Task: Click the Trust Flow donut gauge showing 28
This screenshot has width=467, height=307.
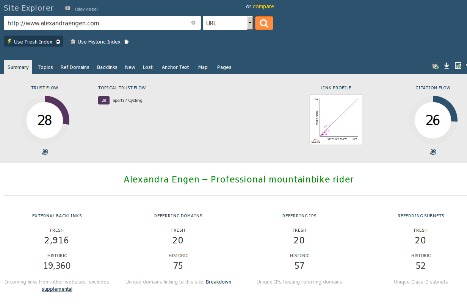Action: (x=45, y=120)
